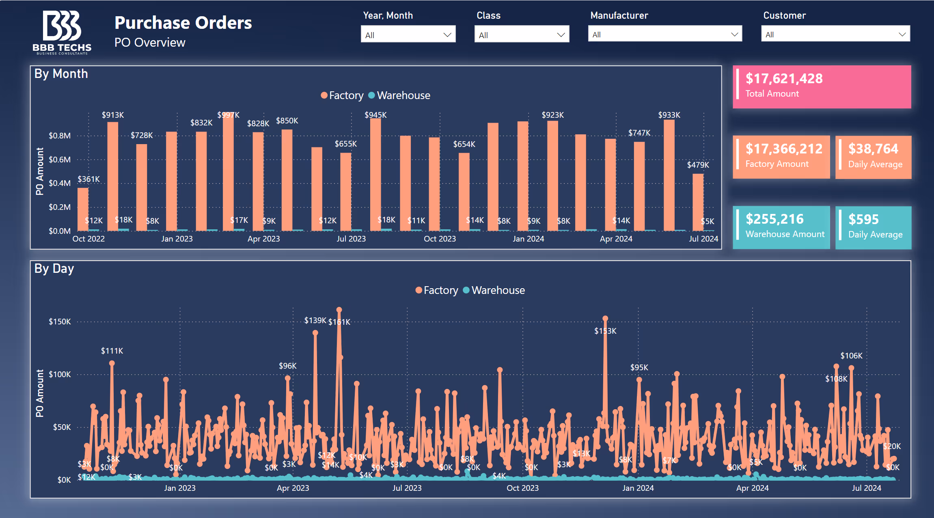The image size is (934, 518).
Task: Click the $997K factory bar
Action: (x=228, y=175)
